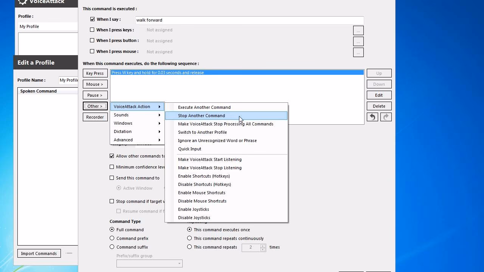Screen dimensions: 484x272
Task: Open the Prefix/suffix group dropdown
Action: (x=149, y=263)
